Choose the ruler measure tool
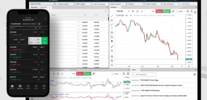 pyautogui.click(x=112, y=47)
